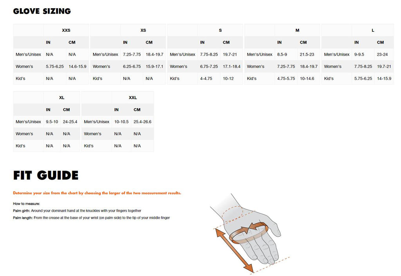The image size is (401, 276).
Task: Click the "FIT GUIDE" heading
Action: coord(46,175)
